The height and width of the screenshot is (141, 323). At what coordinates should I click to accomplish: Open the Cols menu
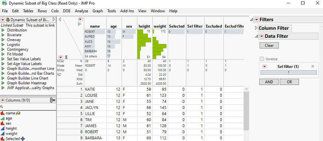[x=55, y=11]
